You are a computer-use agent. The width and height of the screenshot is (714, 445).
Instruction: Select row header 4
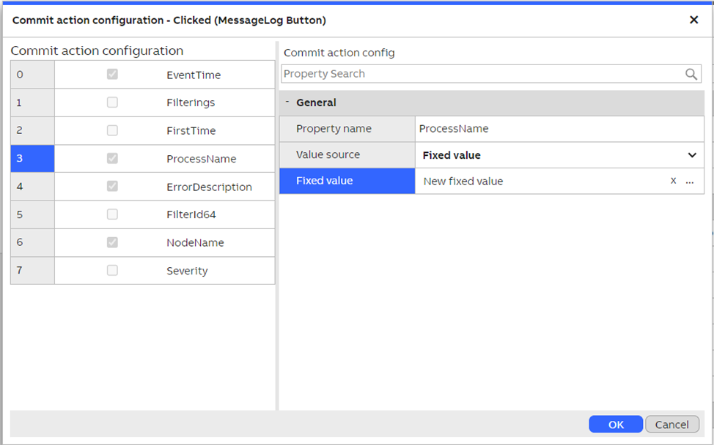pyautogui.click(x=32, y=187)
